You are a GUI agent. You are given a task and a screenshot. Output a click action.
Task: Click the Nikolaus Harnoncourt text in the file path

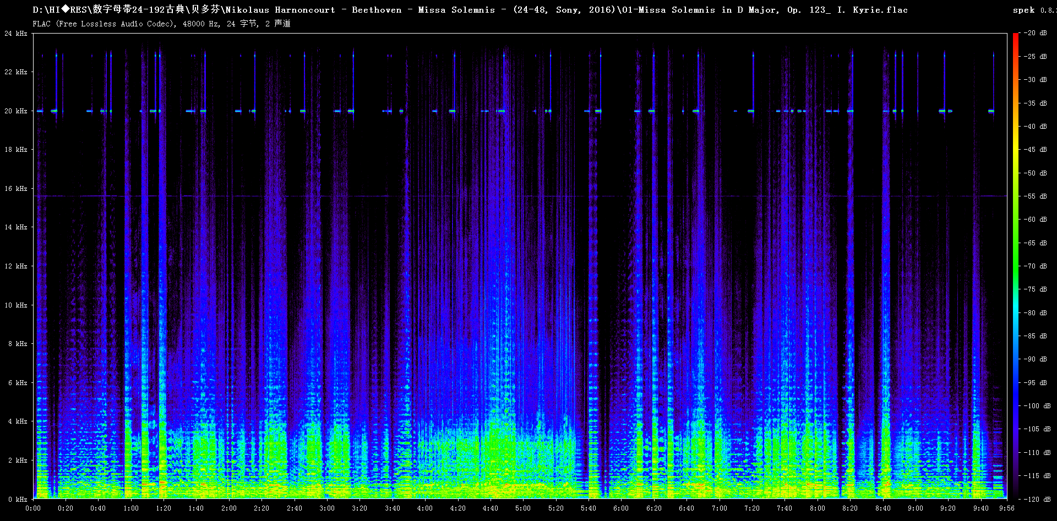[280, 10]
